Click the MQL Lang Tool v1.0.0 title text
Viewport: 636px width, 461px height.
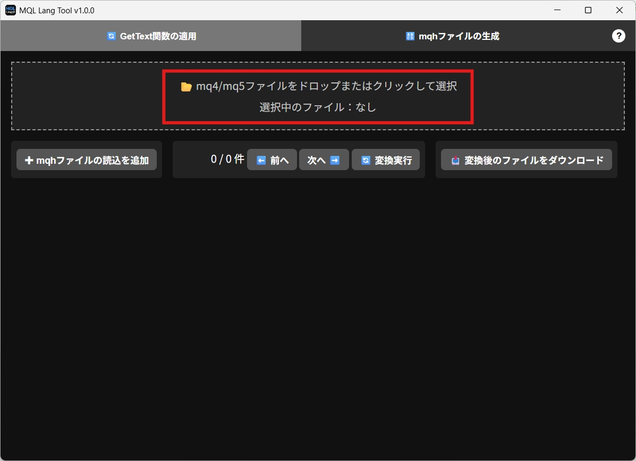pos(57,11)
